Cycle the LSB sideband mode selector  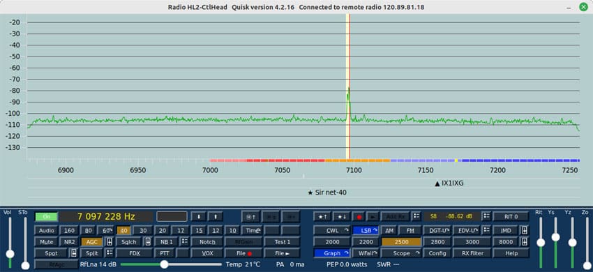point(366,230)
